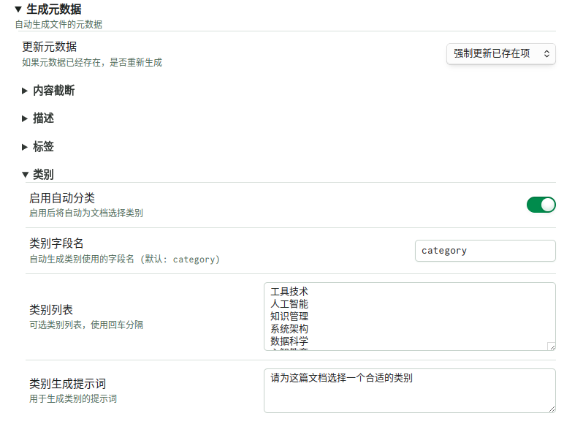Select the 系统架构 line in the list
The width and height of the screenshot is (583, 424).
289,329
